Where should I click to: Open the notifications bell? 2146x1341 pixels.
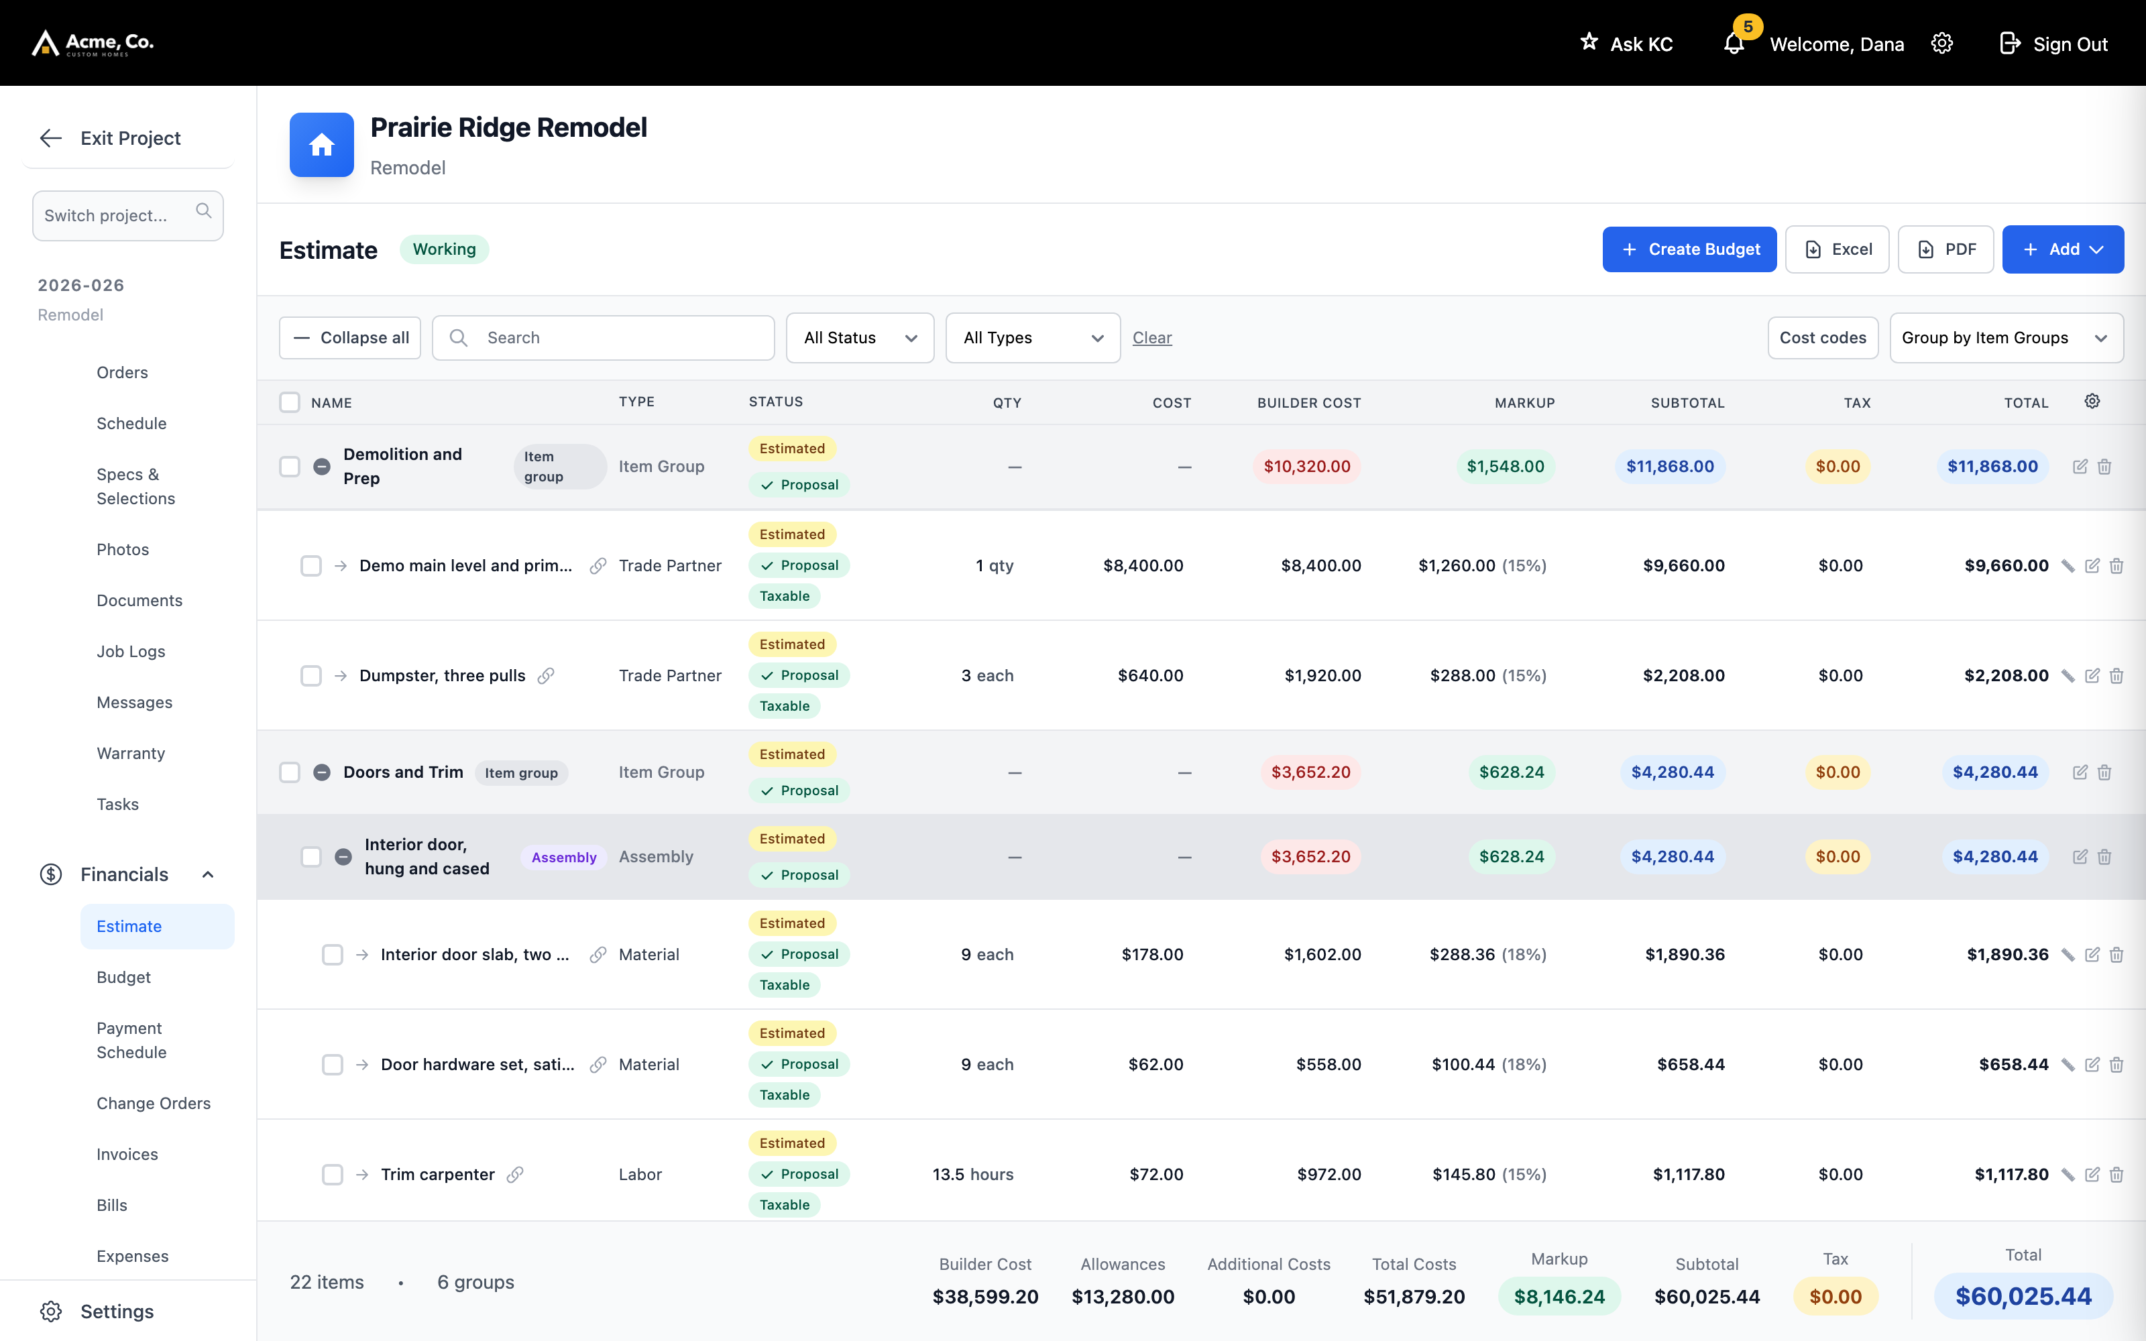point(1734,44)
